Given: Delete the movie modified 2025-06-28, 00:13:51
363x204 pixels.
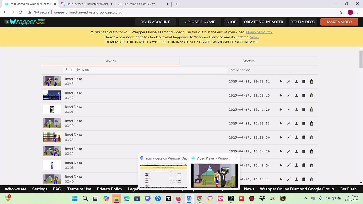Looking at the screenshot, I should 311,82.
